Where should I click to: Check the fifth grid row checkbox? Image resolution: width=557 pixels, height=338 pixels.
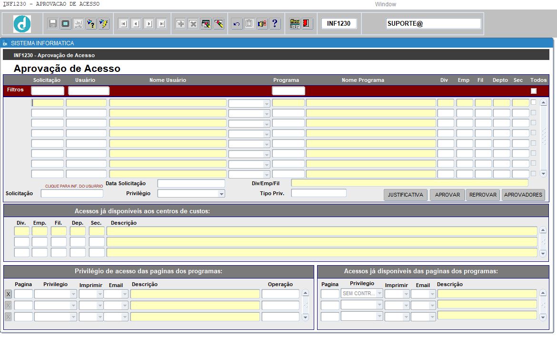click(533, 143)
